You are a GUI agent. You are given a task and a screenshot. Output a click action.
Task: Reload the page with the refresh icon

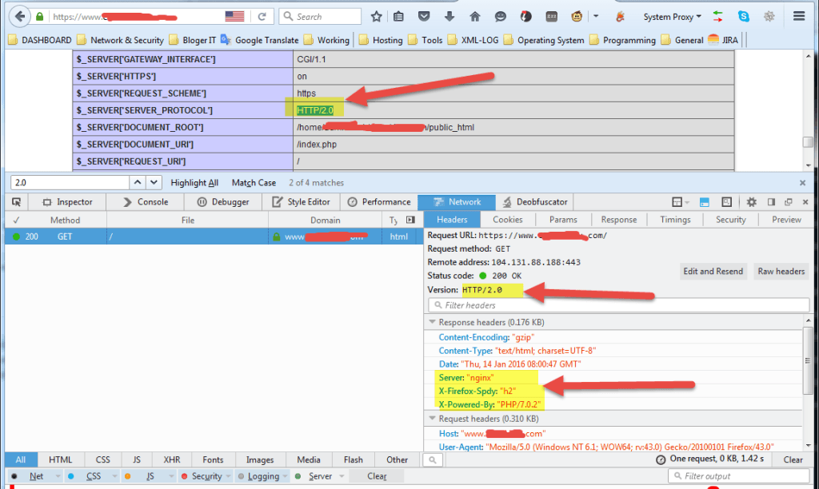pyautogui.click(x=262, y=17)
